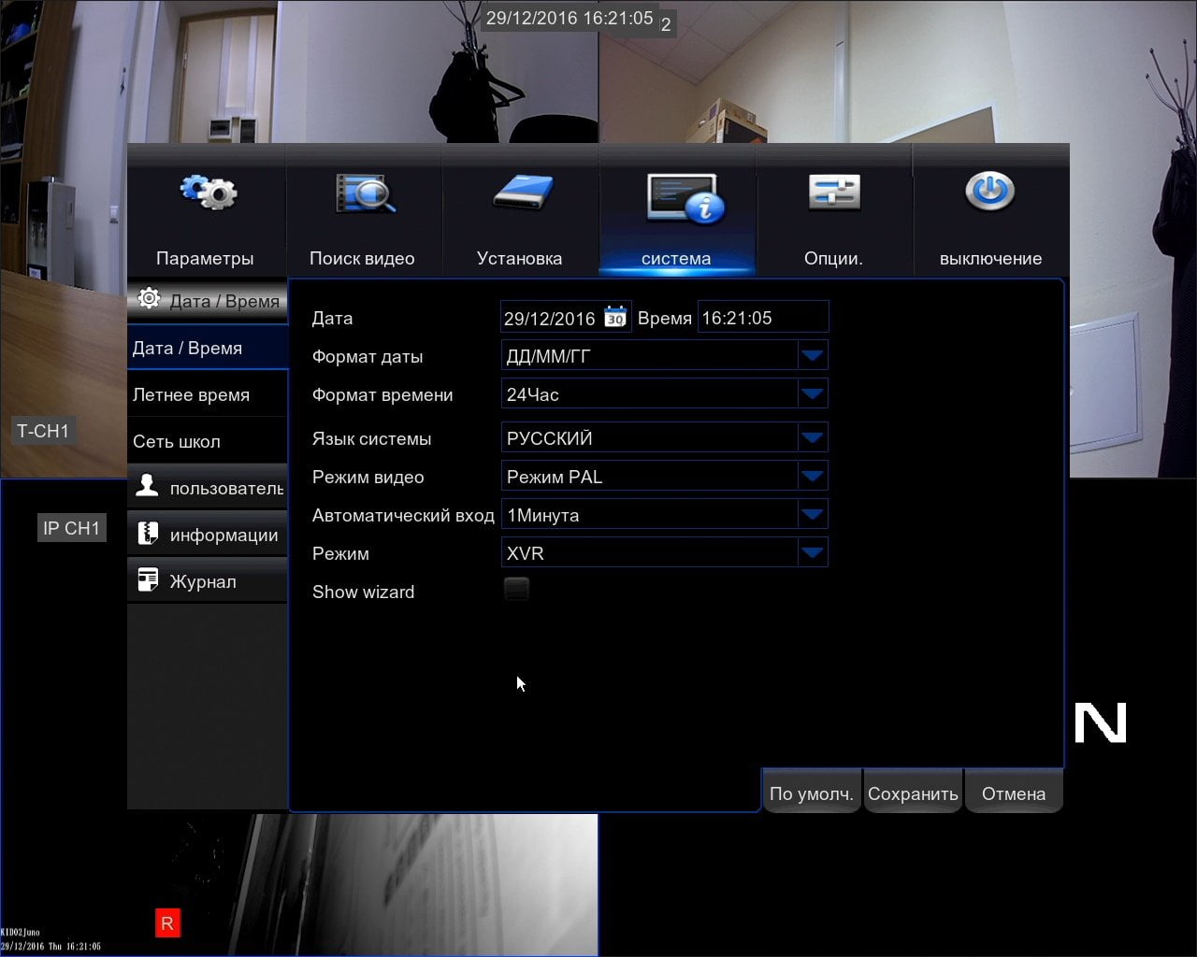The width and height of the screenshot is (1197, 957).
Task: Click the выключение power icon
Action: 990,192
